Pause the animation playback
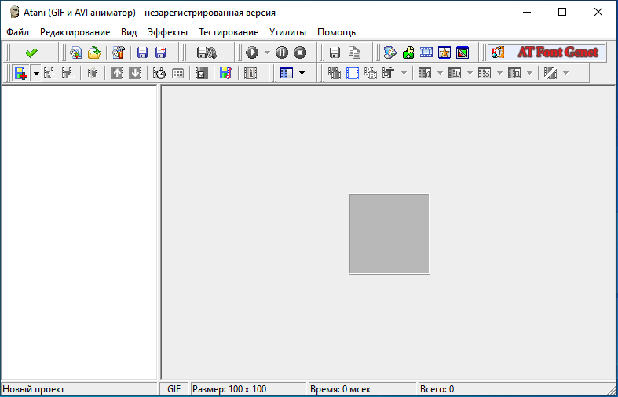This screenshot has height=397, width=618. [x=282, y=53]
